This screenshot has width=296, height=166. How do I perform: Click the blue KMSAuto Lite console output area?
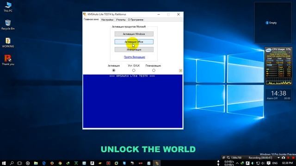[x=133, y=101]
